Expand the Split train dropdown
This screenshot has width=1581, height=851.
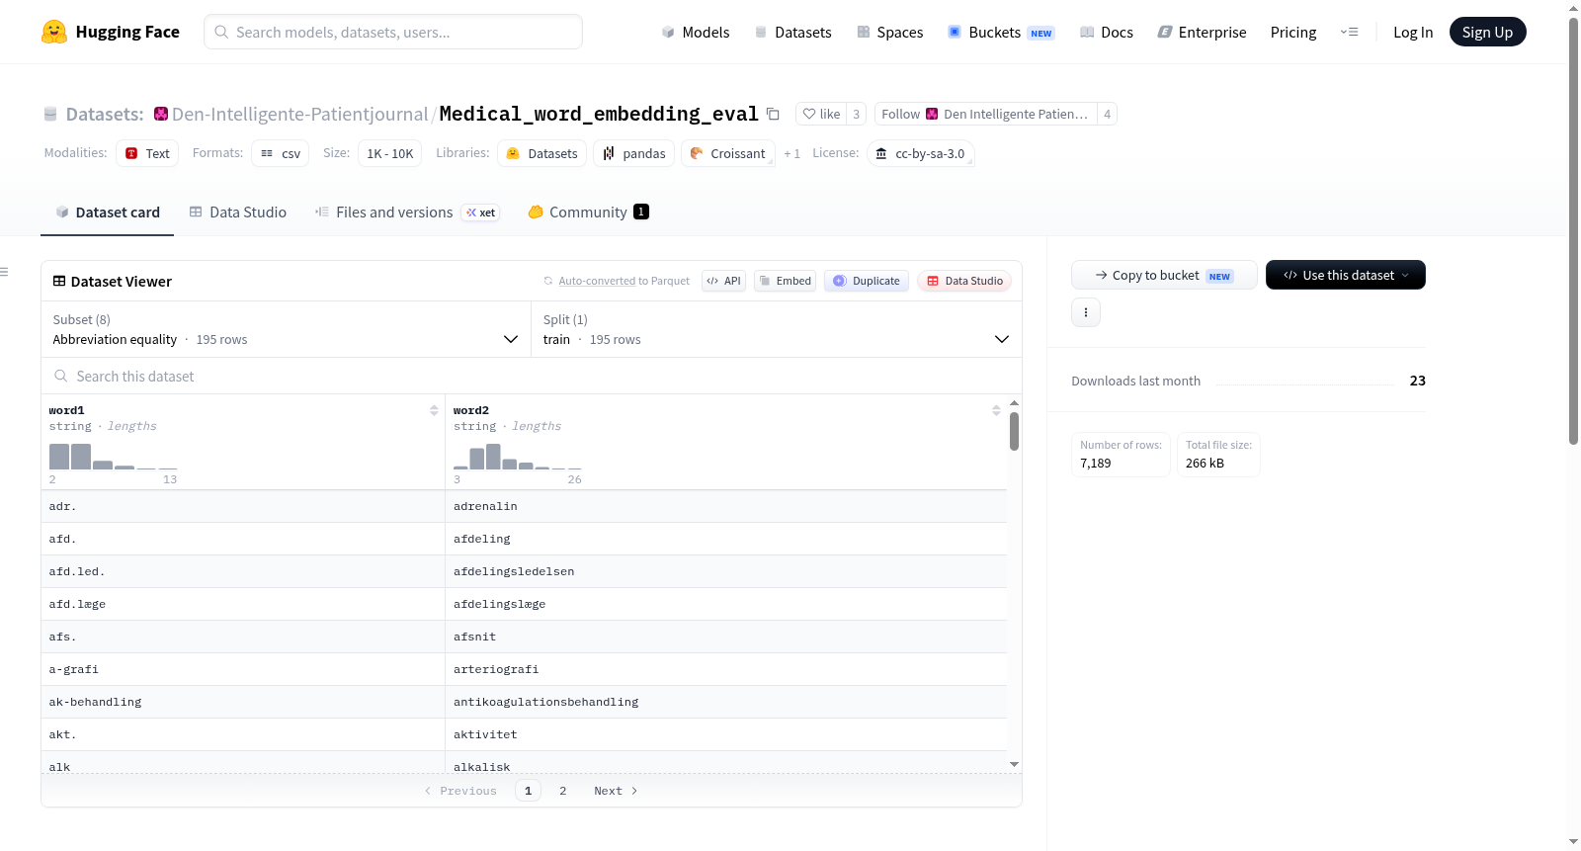pyautogui.click(x=776, y=329)
